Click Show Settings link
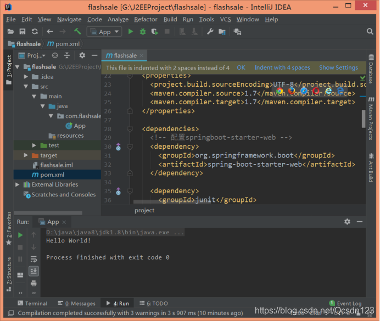The image size is (380, 321). 339,67
